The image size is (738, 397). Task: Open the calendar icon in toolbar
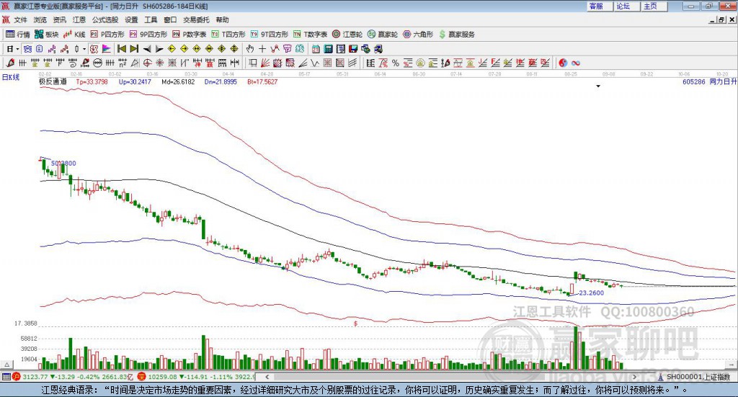(x=316, y=49)
